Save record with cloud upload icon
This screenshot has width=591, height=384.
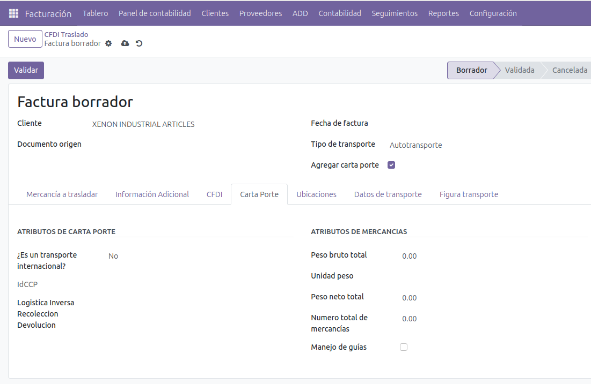pyautogui.click(x=125, y=43)
